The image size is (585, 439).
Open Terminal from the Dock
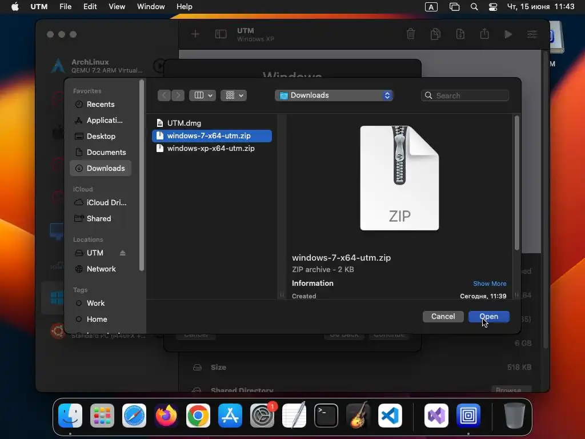326,416
